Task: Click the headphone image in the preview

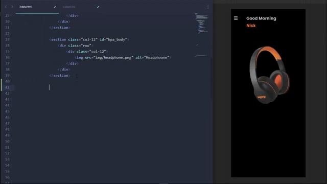Action: coord(269,75)
